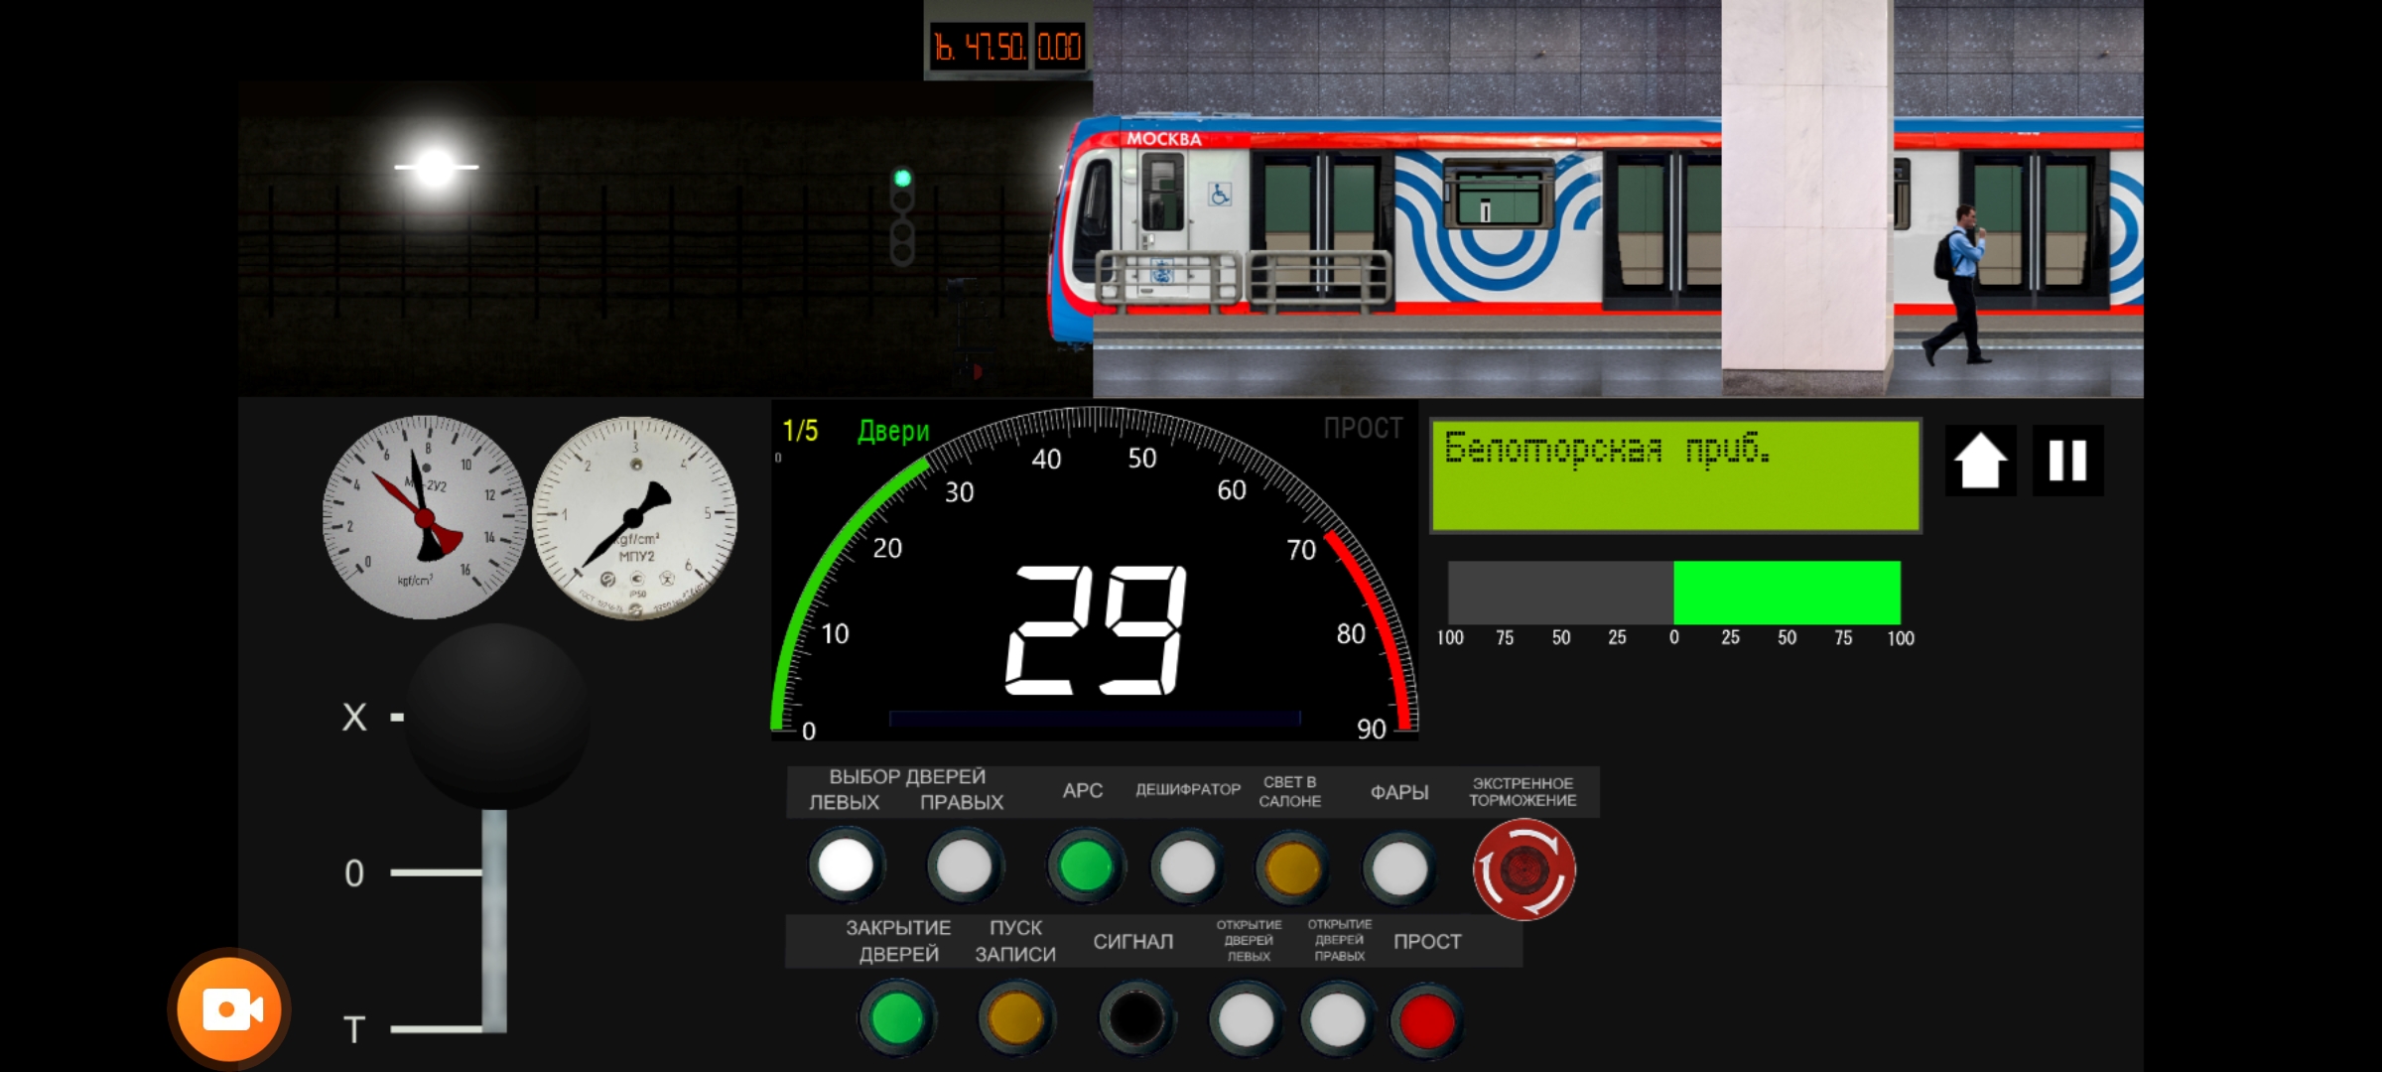Tap the ПРОСТ indicator above speedometer
The image size is (2382, 1072).
tap(1363, 429)
